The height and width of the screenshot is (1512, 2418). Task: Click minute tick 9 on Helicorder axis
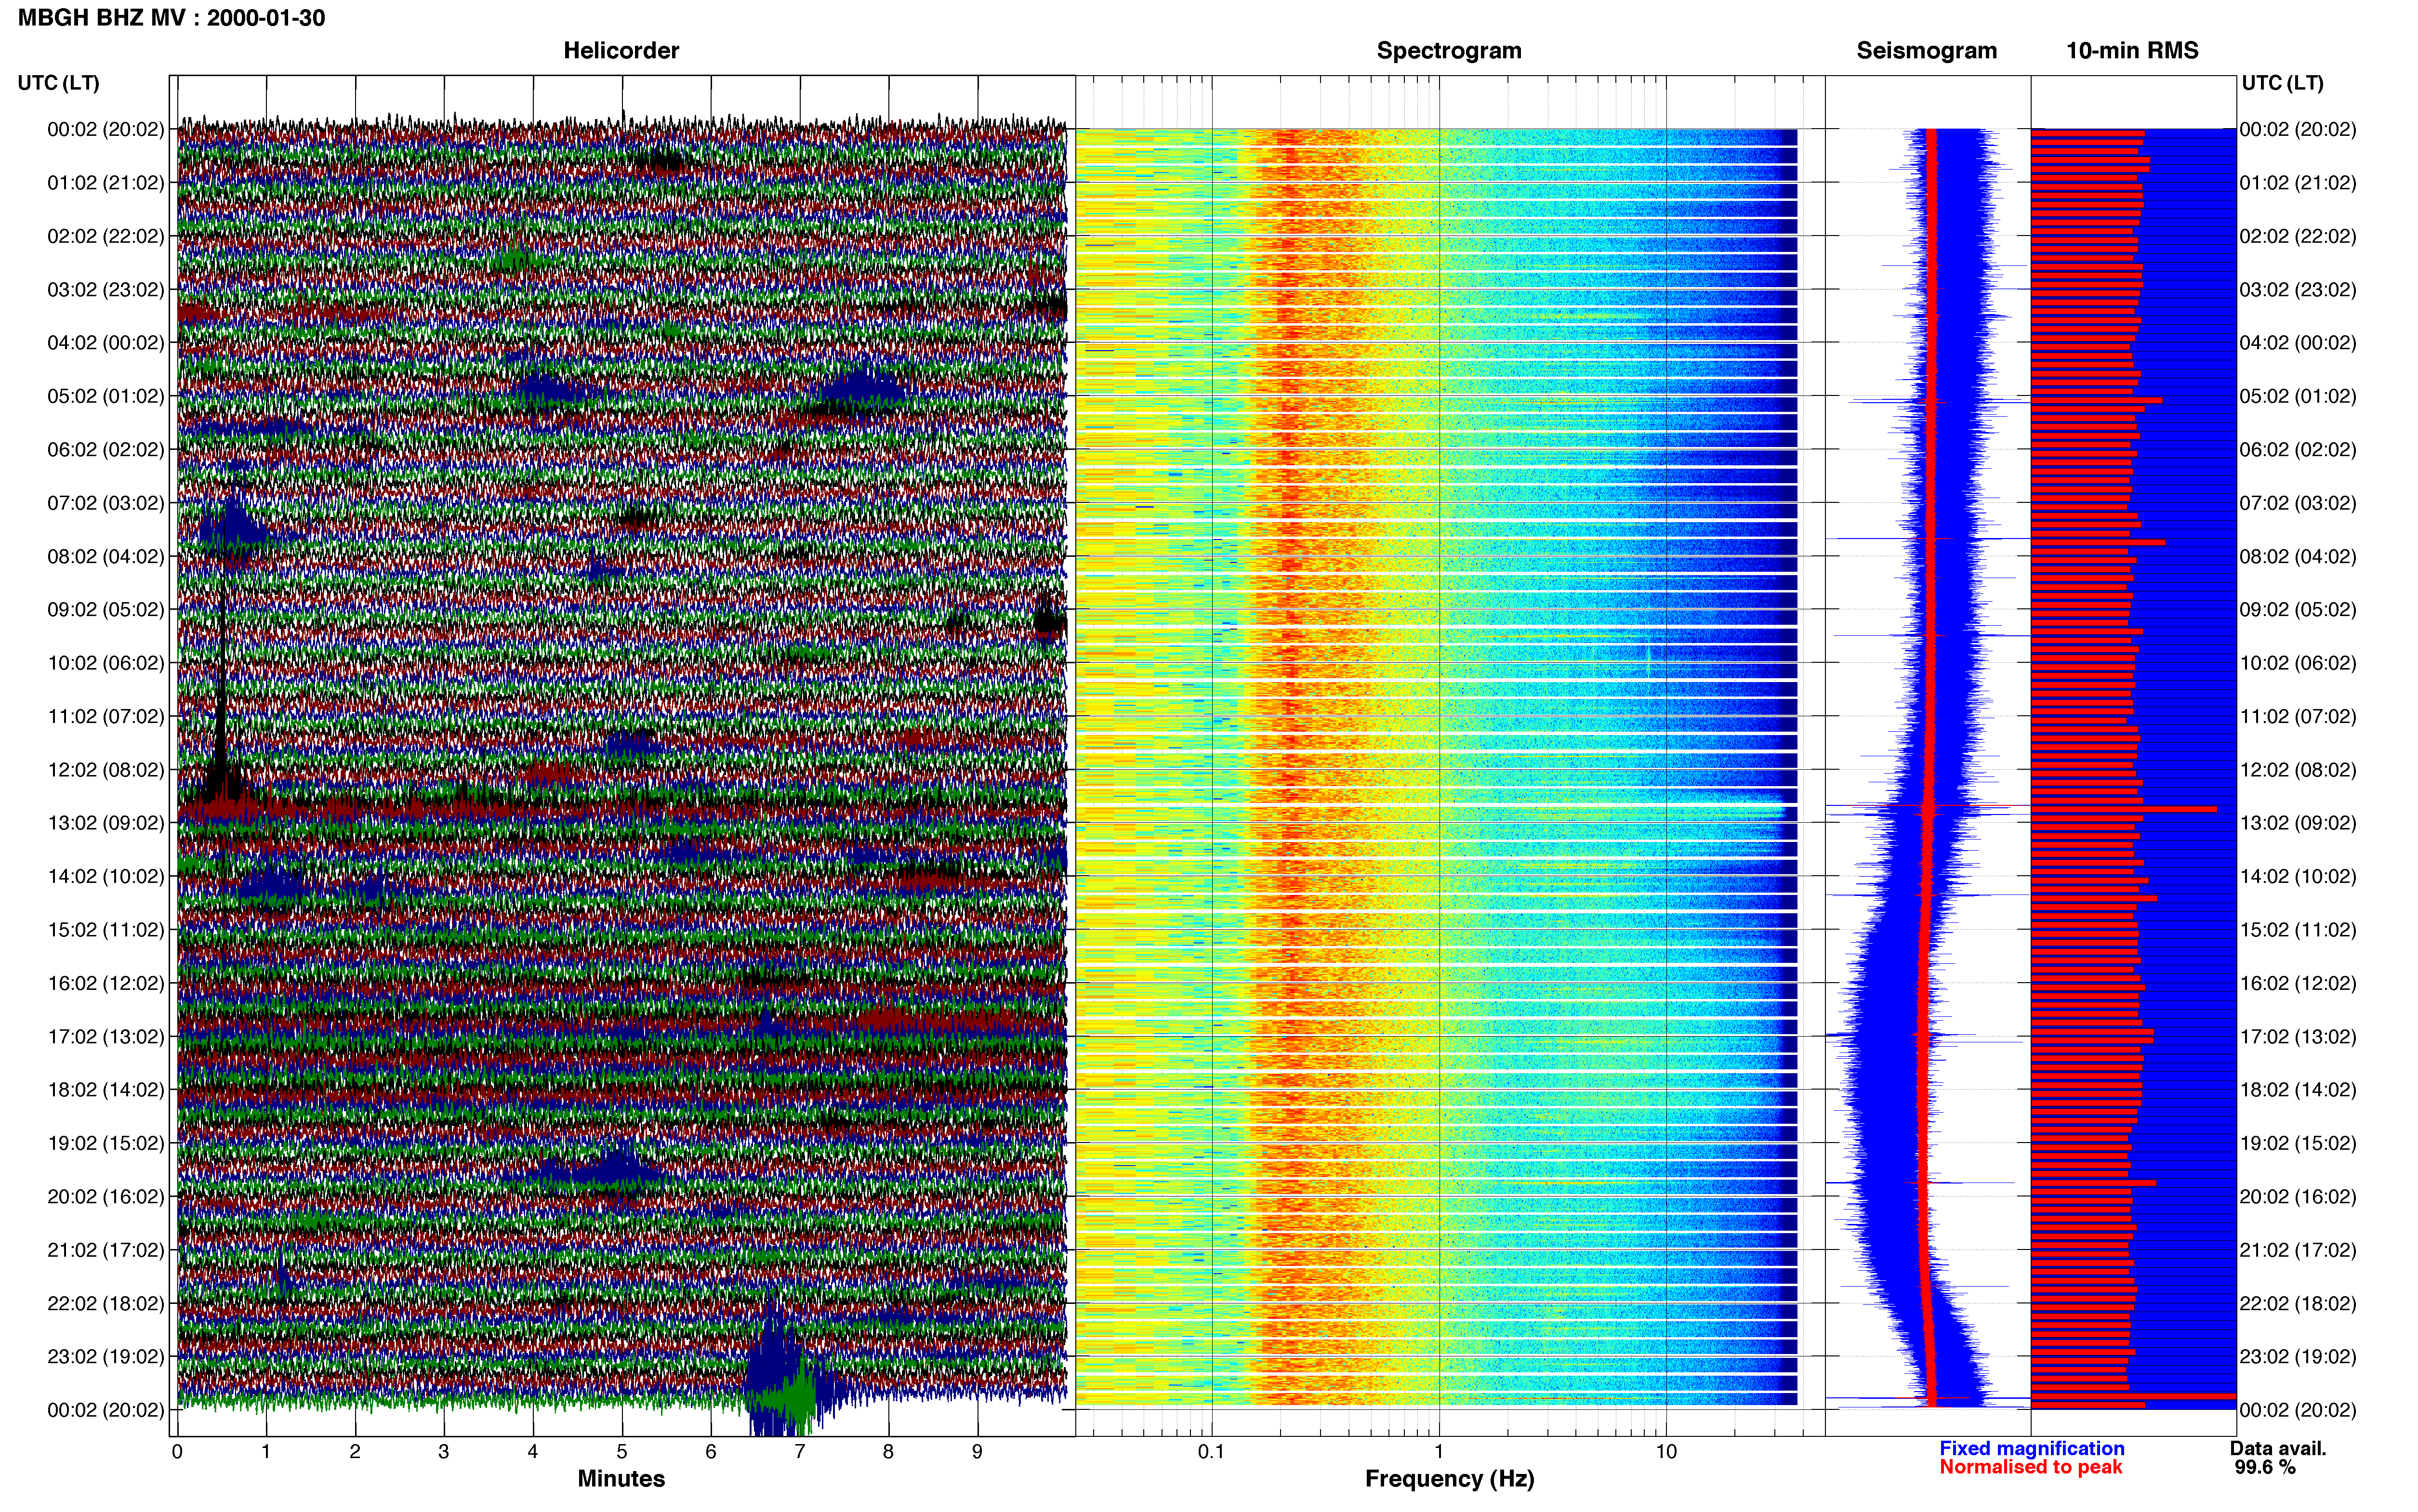(x=977, y=1452)
